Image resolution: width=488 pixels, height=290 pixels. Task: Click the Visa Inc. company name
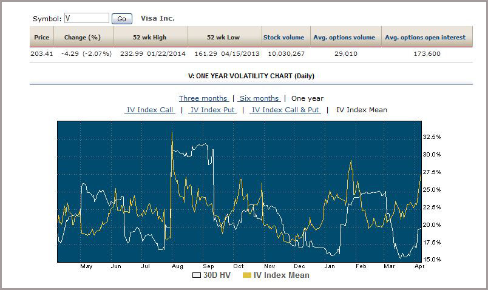(157, 18)
